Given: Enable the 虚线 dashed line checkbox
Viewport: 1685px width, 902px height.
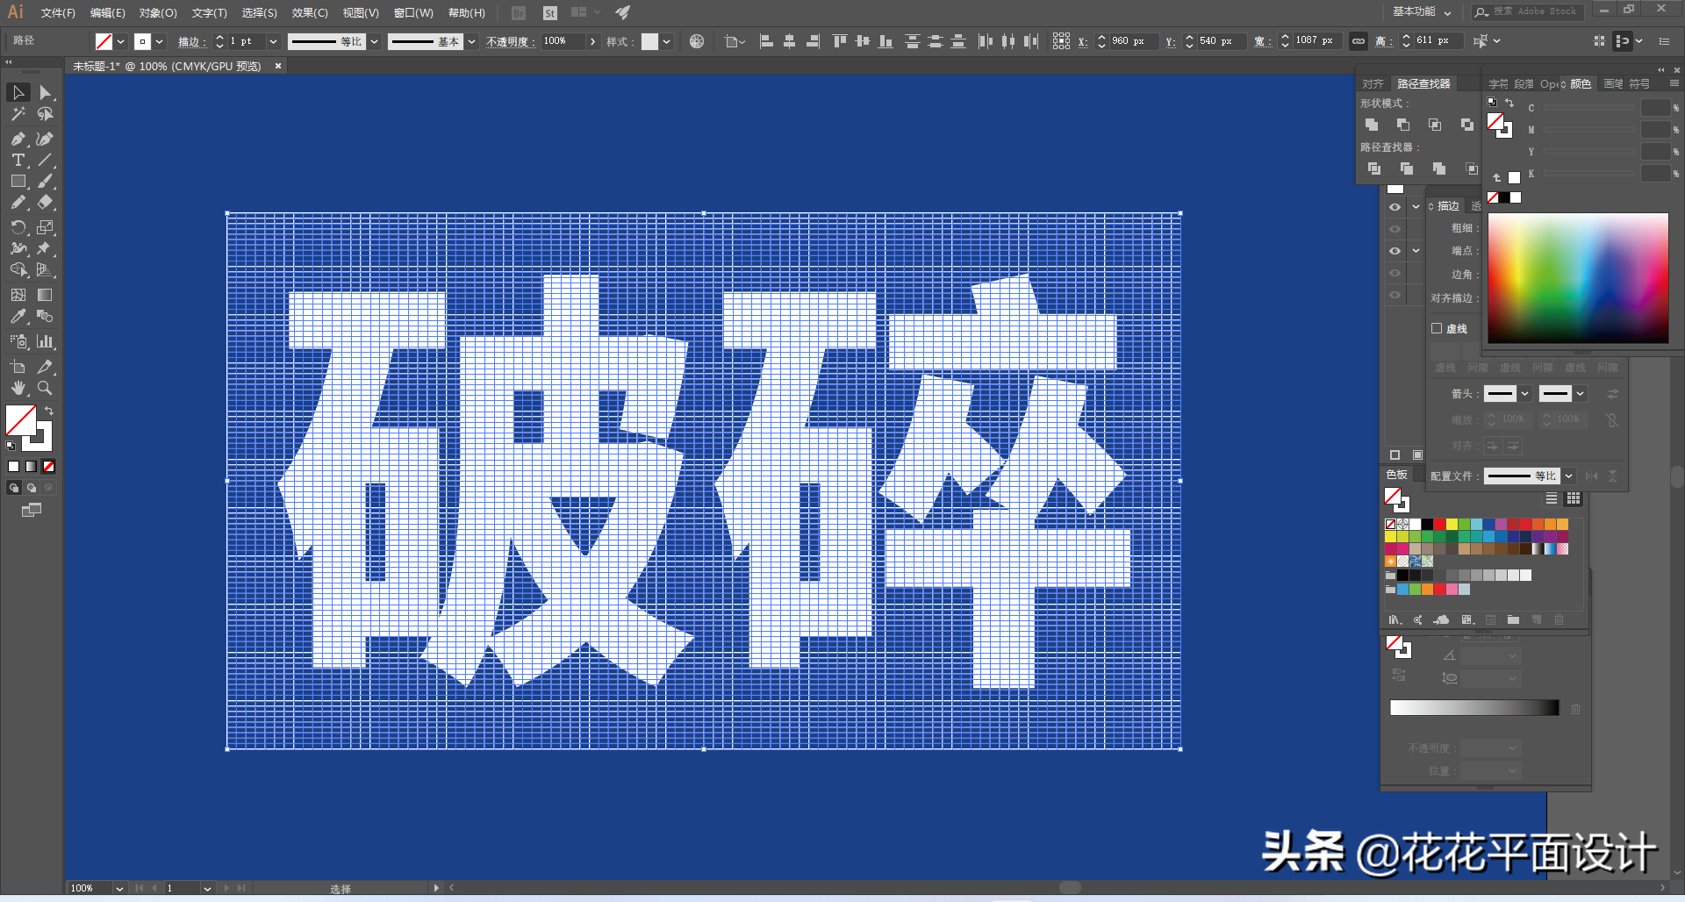Looking at the screenshot, I should tap(1437, 328).
